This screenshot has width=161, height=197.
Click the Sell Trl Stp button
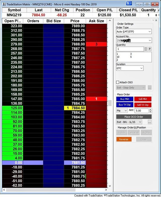[x=143, y=105]
